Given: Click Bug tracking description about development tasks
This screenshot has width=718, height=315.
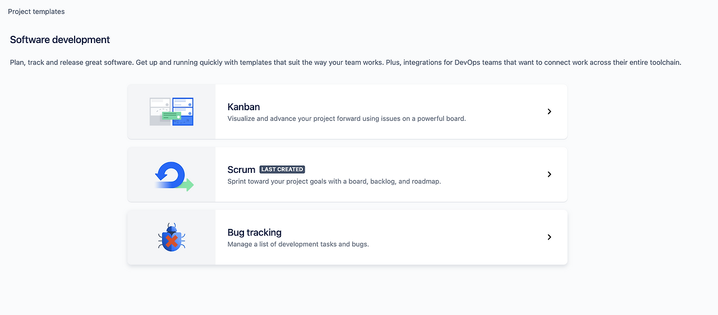Looking at the screenshot, I should tap(298, 245).
